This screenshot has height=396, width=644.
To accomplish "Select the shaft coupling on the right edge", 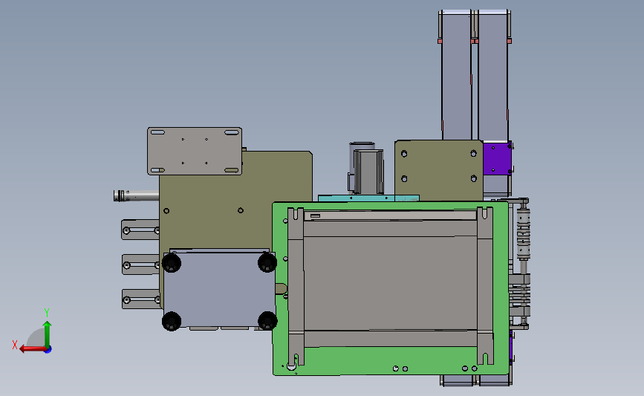I will (x=523, y=234).
